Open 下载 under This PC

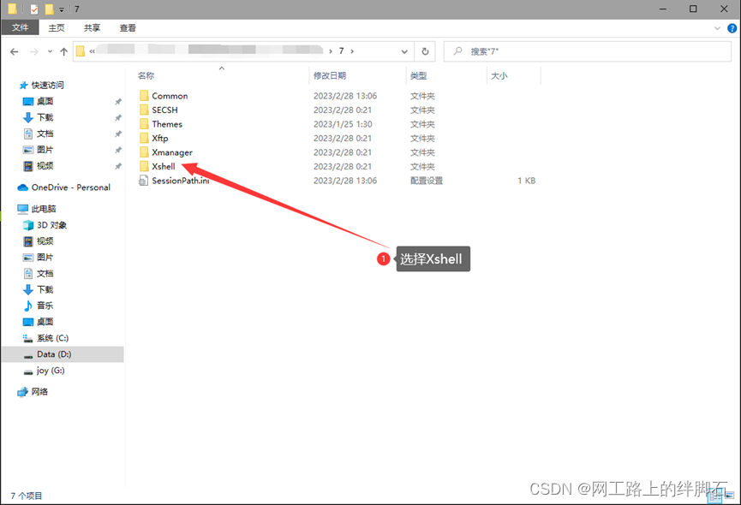tap(45, 289)
